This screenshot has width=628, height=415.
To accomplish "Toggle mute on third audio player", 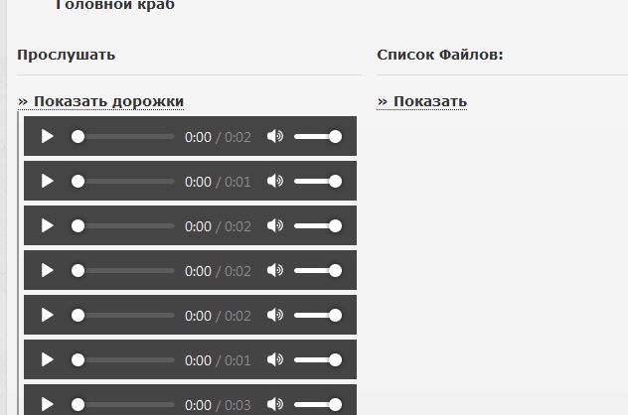I will pyautogui.click(x=275, y=226).
